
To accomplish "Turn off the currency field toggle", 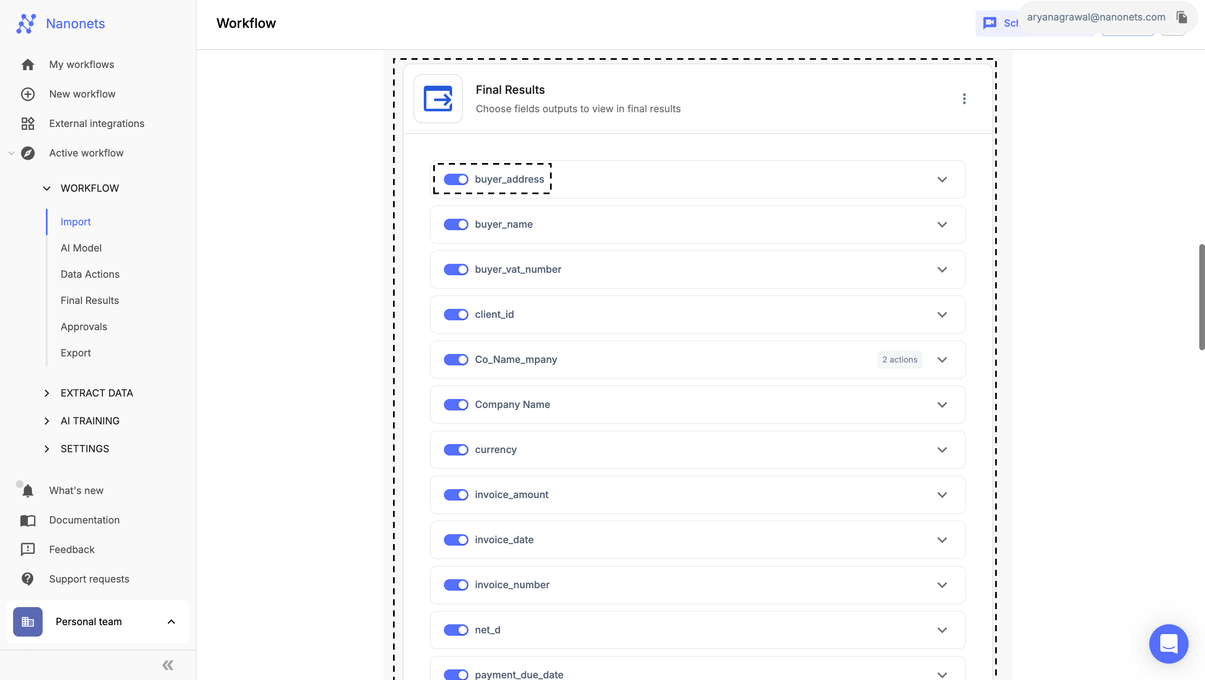I will click(x=456, y=449).
